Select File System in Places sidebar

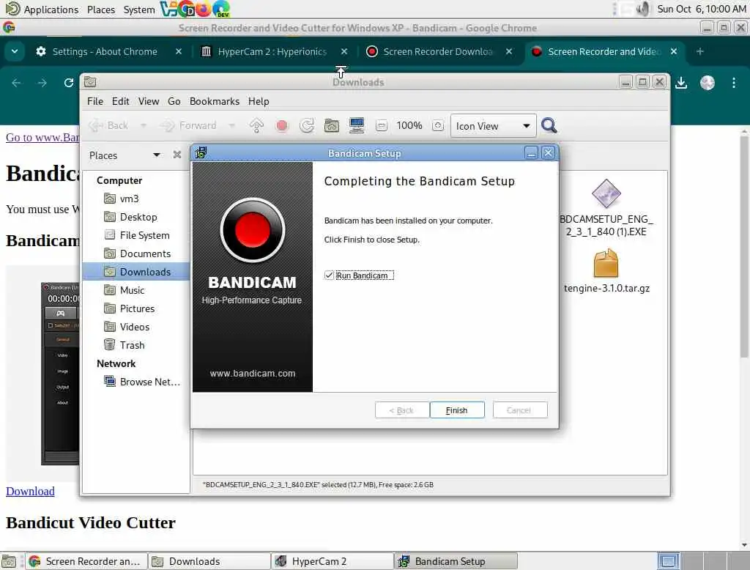[135, 235]
